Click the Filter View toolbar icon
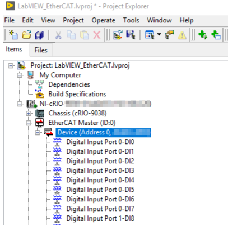This screenshot has width=228, height=225. (150, 35)
